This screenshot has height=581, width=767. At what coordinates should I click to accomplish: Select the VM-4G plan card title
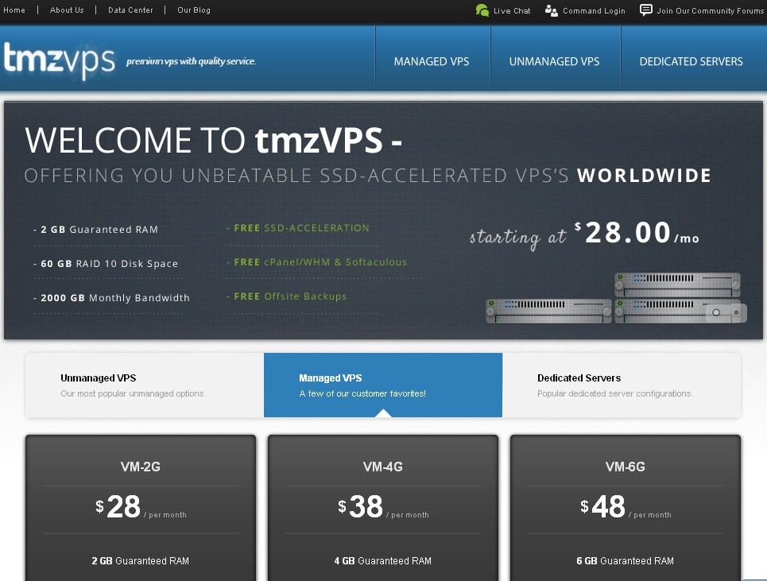pyautogui.click(x=383, y=467)
